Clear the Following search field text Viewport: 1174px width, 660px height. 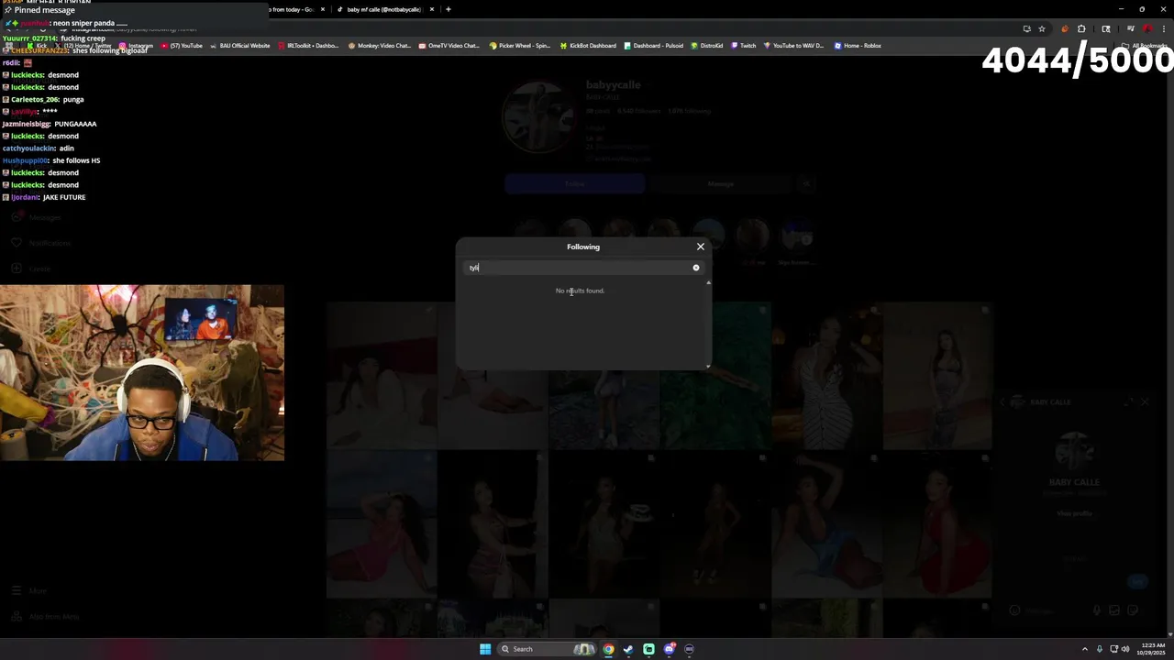(696, 268)
